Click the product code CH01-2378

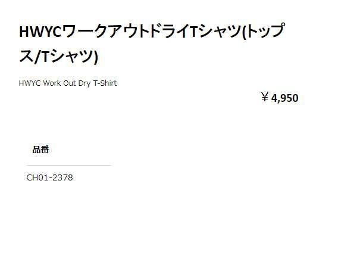[x=50, y=177]
